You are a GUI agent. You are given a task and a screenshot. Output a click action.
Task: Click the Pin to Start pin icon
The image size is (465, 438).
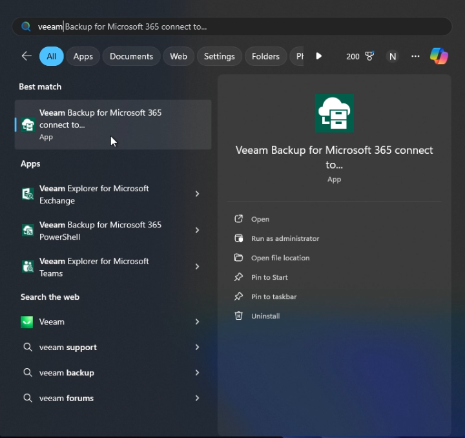(239, 277)
